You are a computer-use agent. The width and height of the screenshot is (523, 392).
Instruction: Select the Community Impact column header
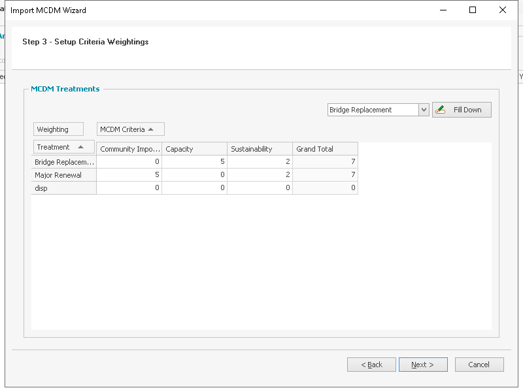point(129,149)
